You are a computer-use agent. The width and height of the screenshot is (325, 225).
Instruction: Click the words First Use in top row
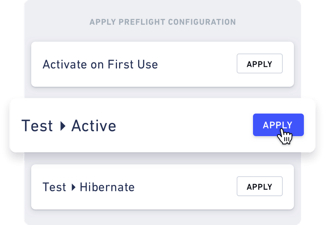click(132, 64)
